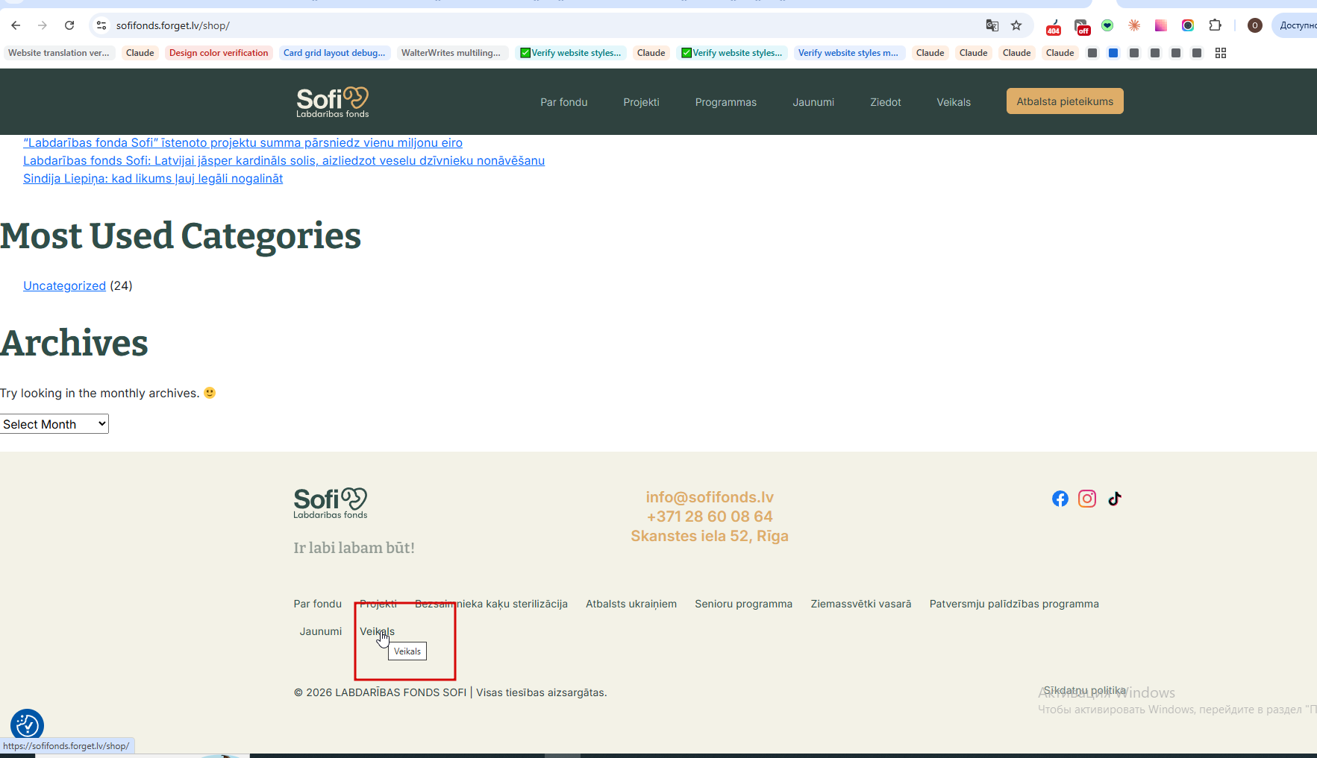Open 'Card grid layout debug...' tab group chip
1317x758 pixels.
point(334,53)
